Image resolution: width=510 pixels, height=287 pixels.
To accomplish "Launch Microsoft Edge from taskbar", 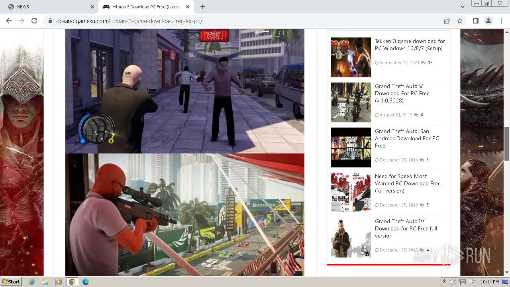I will tap(86, 282).
